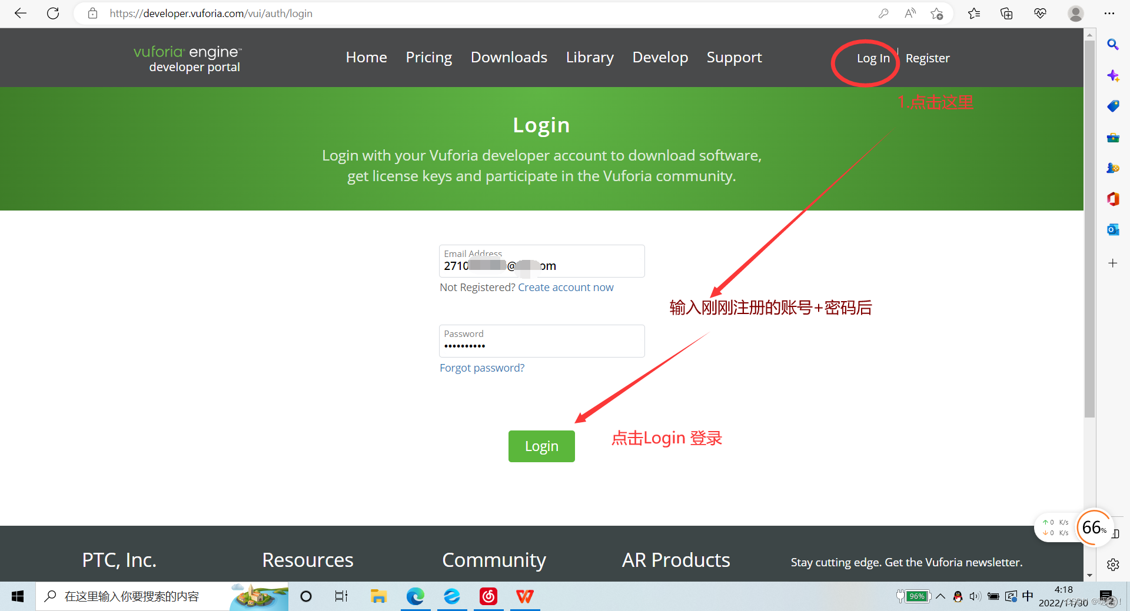This screenshot has height=611, width=1130.
Task: Click the Register header link
Action: pyautogui.click(x=928, y=58)
